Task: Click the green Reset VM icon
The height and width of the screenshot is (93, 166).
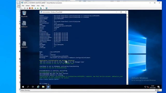Action: pyautogui.click(x=38, y=8)
